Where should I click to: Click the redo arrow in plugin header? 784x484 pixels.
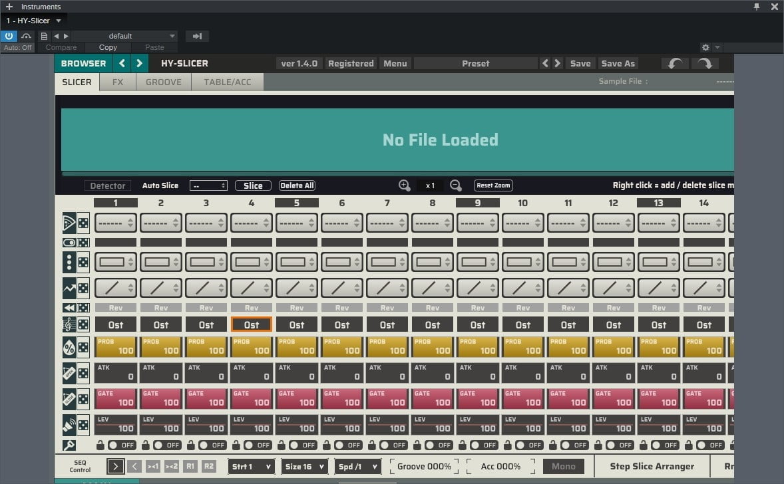click(705, 63)
